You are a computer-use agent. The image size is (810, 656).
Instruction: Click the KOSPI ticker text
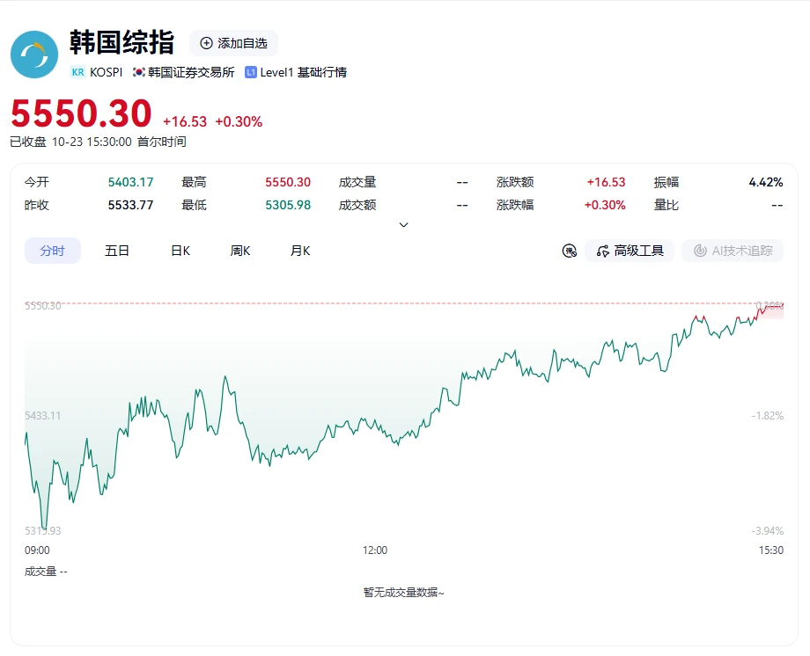[x=106, y=72]
